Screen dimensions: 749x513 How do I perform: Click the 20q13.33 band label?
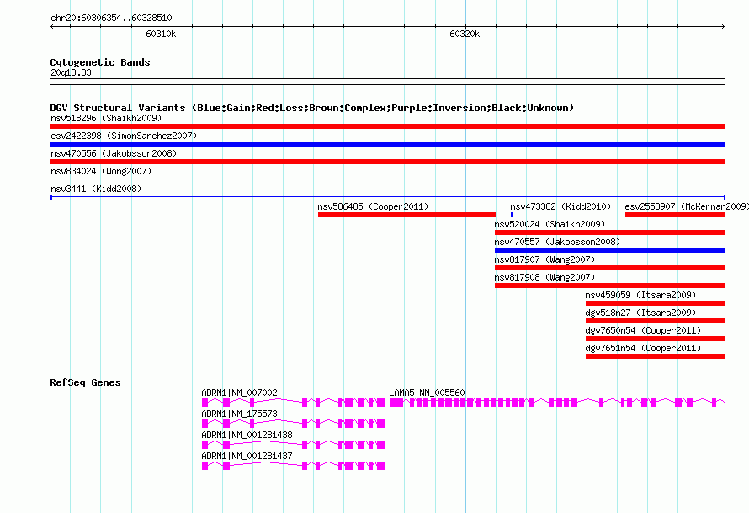[x=71, y=72]
